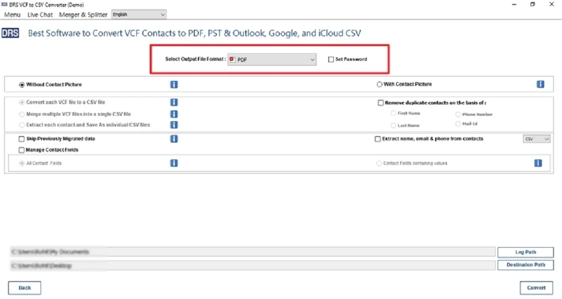Click the app icon in title bar
Image resolution: width=562 pixels, height=299 pixels.
pyautogui.click(x=4, y=4)
